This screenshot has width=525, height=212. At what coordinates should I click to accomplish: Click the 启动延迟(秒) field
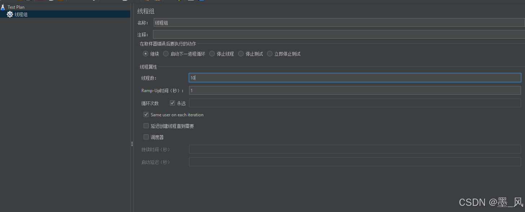pyautogui.click(x=355, y=162)
